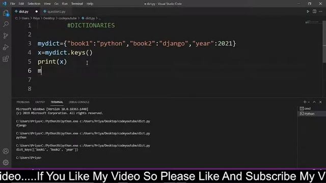
Task: Open editor More Actions ellipsis
Action: coord(320,11)
